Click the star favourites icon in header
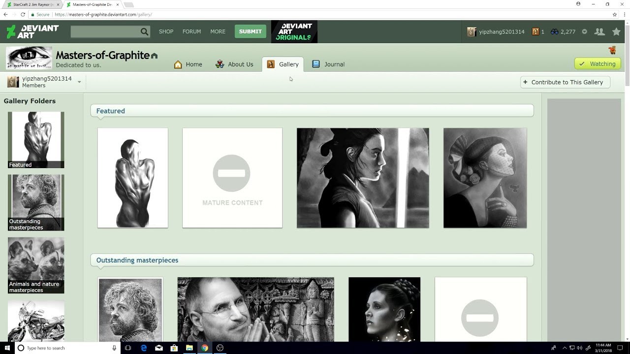This screenshot has width=630, height=354. (616, 31)
